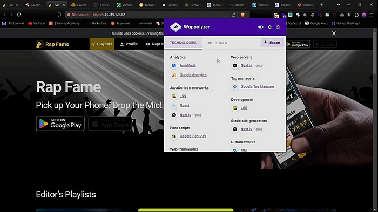Go forward in browser history

[11, 15]
